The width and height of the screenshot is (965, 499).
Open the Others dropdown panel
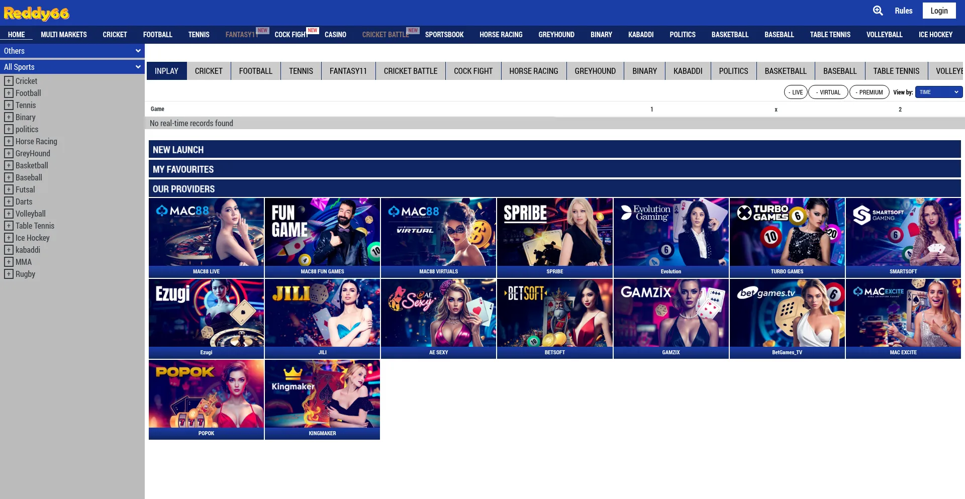72,51
